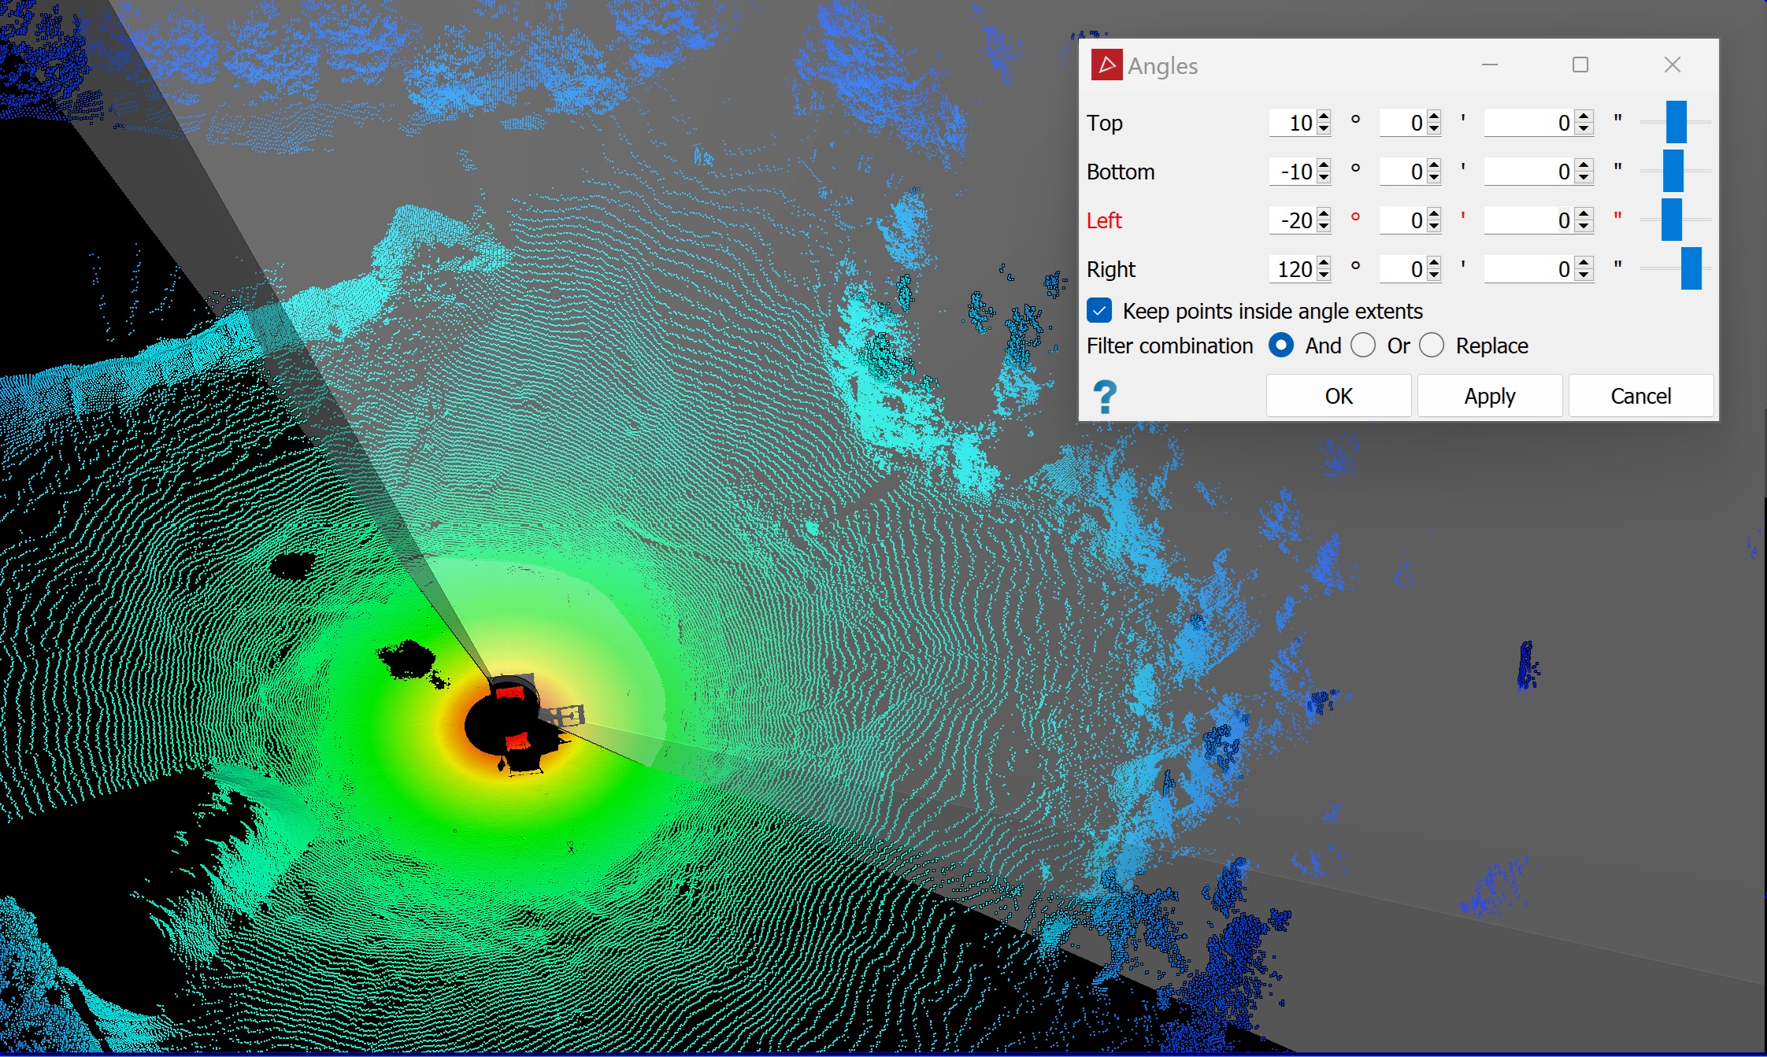Maximize the Angles dialog
The image size is (1767, 1057).
[1580, 65]
